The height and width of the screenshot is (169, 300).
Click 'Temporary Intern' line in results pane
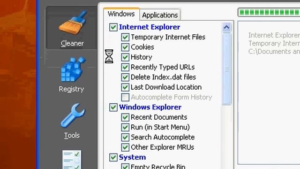pos(274,43)
